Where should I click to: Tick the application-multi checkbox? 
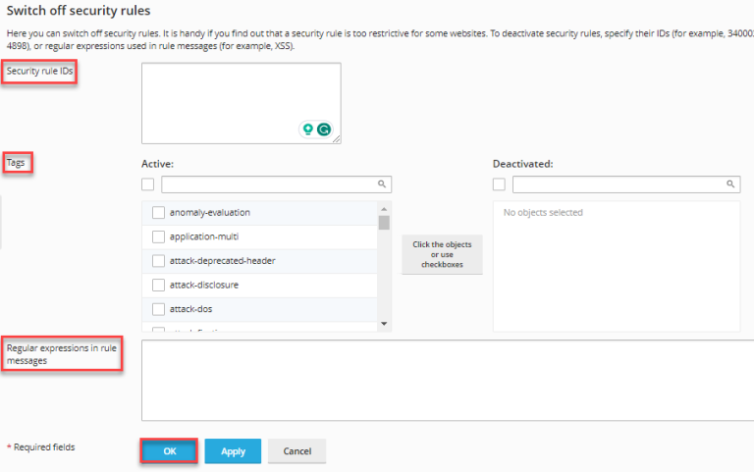[x=158, y=236]
